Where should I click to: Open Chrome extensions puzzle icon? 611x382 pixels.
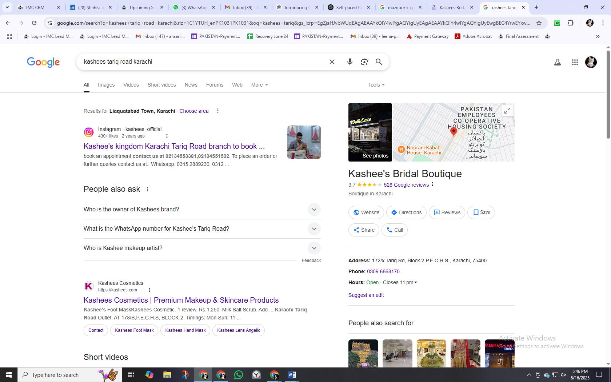(x=571, y=23)
